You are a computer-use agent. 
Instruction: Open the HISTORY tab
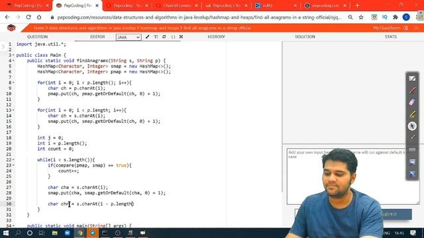[x=217, y=37]
